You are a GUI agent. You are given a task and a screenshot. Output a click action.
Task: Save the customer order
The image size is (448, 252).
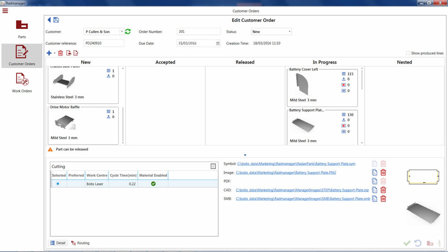click(x=56, y=20)
